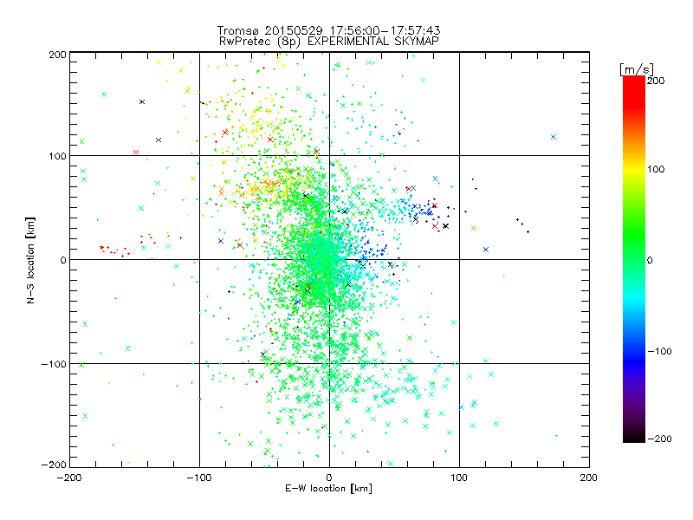Click the subtitle 'RwPretec (8p) EXPERIMENTAL SKYMAP'
This screenshot has width=693, height=520.
pyautogui.click(x=329, y=42)
